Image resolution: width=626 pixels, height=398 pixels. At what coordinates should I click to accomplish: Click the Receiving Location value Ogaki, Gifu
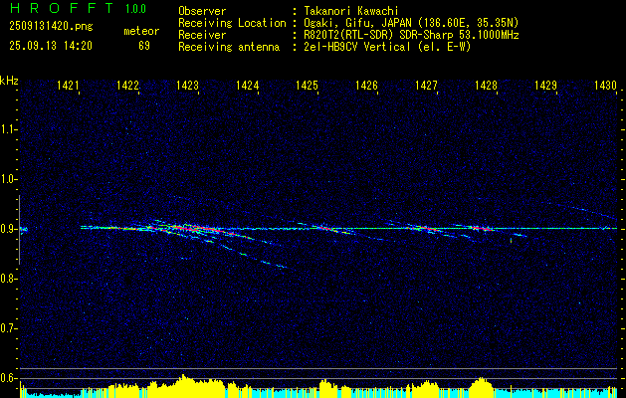point(411,23)
